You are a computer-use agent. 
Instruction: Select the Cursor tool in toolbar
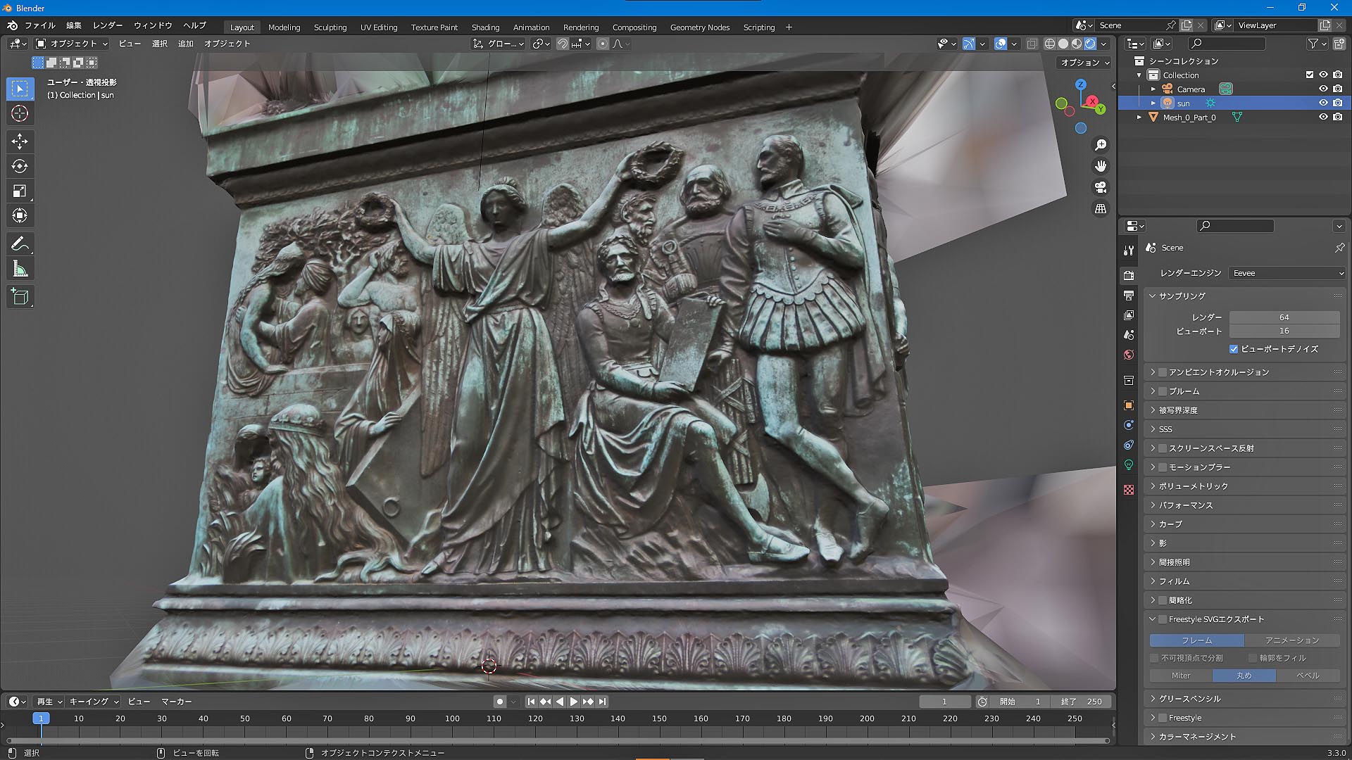(x=20, y=113)
